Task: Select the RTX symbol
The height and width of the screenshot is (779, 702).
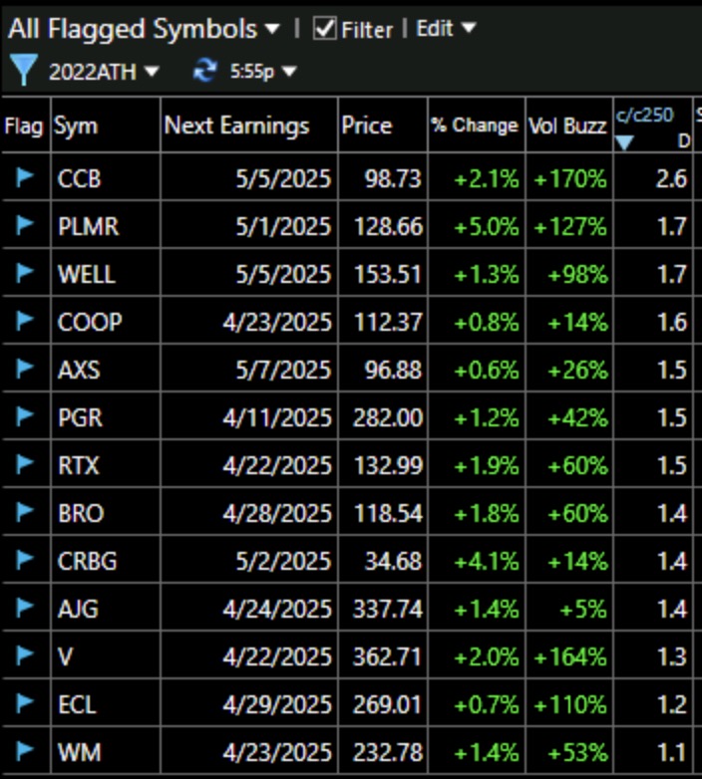Action: 79,465
